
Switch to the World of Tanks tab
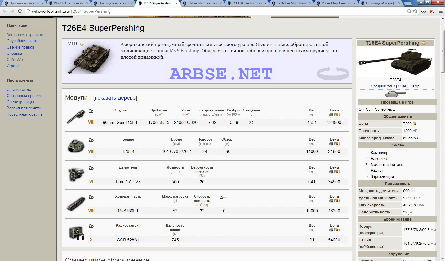[69, 3]
